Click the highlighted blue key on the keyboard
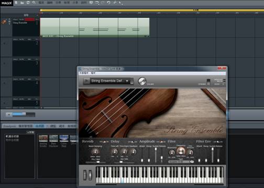This screenshot has width=264, height=188. [x=123, y=180]
